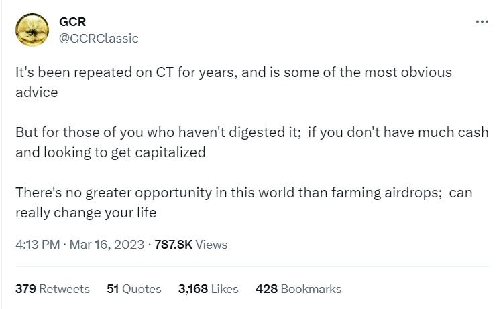Select the Mar 16, 2023 date
Image resolution: width=503 pixels, height=309 pixels.
(x=107, y=245)
